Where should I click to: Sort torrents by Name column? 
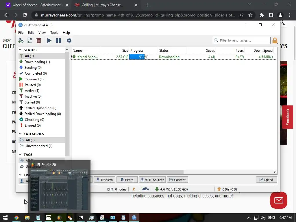86,51
